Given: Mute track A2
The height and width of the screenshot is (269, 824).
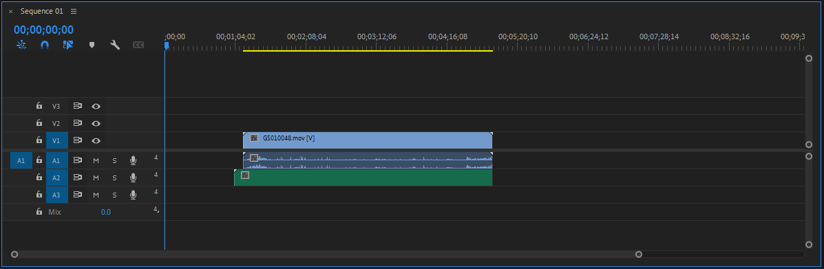Looking at the screenshot, I should 96,178.
